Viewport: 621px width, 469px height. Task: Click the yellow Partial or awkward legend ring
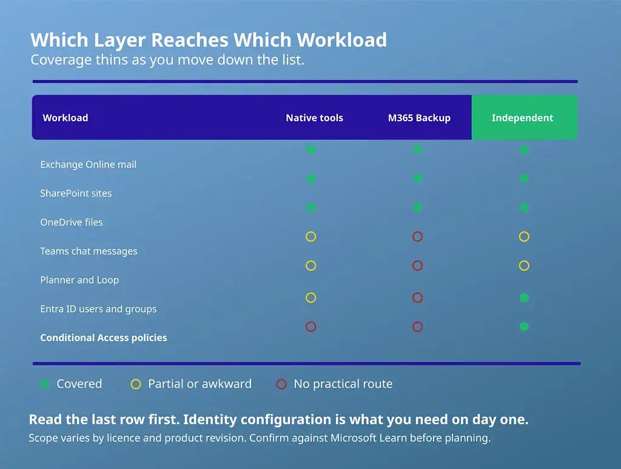pyautogui.click(x=136, y=384)
